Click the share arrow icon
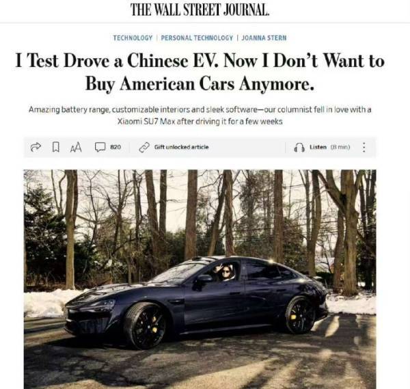The height and width of the screenshot is (389, 410). [36, 147]
